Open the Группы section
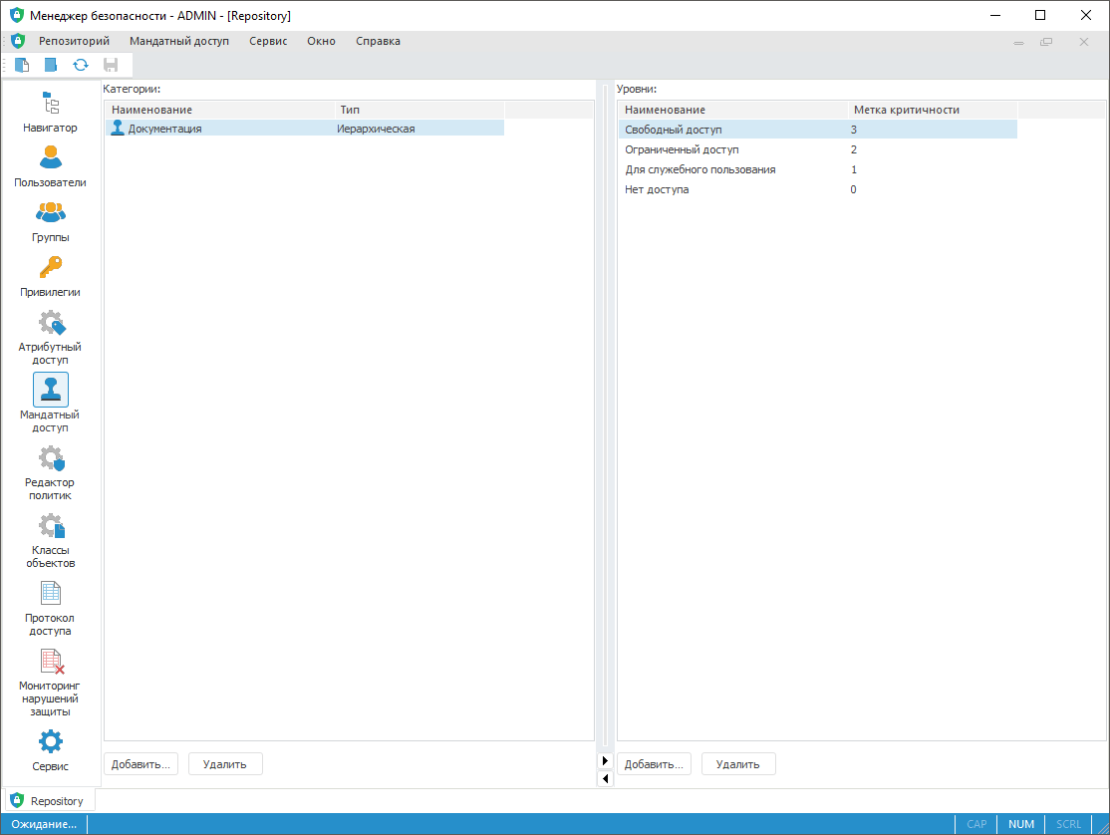The image size is (1110, 835). click(50, 221)
